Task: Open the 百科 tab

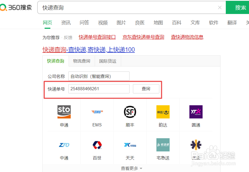Action: pyautogui.click(x=177, y=23)
